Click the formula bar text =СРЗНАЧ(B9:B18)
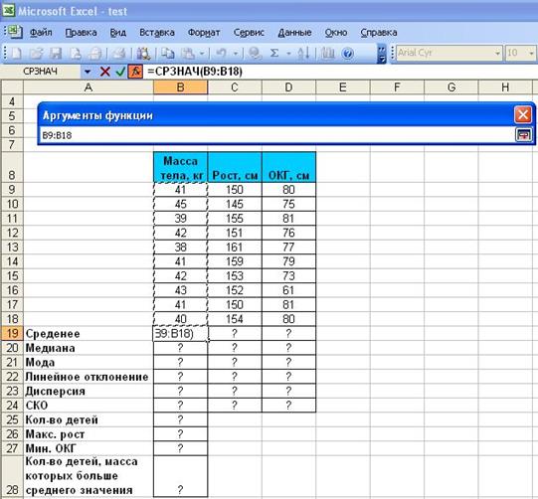 [x=195, y=72]
